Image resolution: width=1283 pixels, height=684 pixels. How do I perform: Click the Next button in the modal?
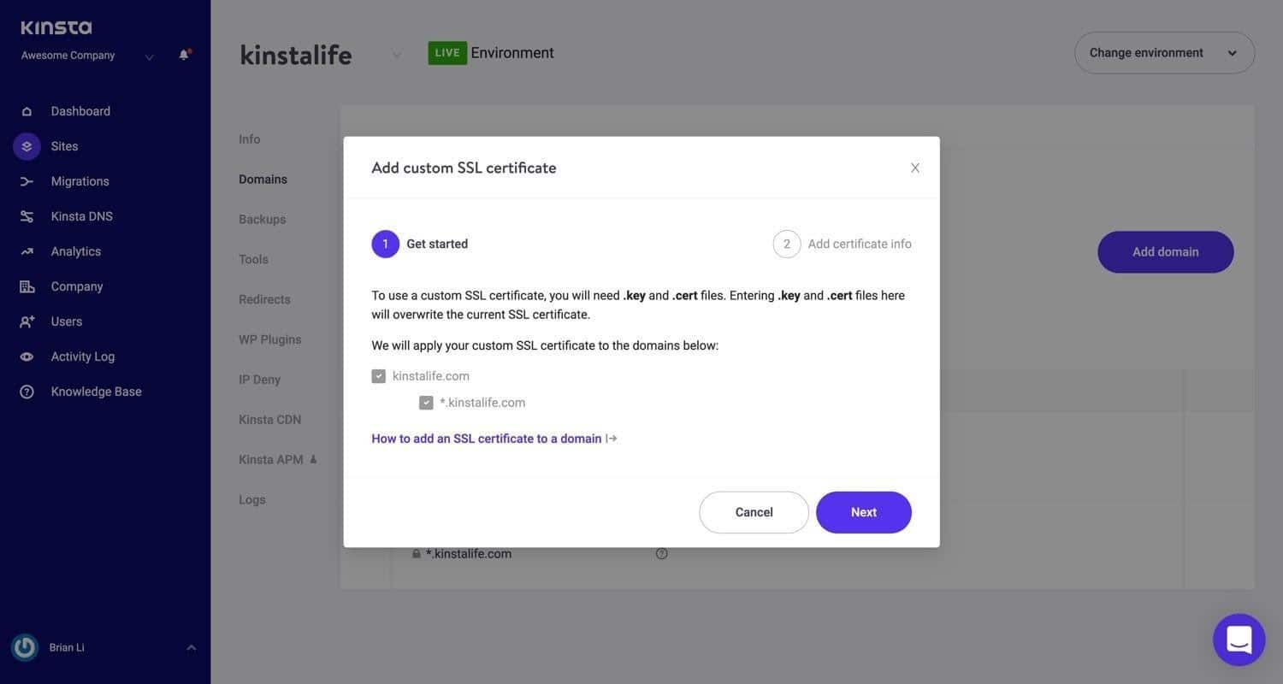coord(863,512)
